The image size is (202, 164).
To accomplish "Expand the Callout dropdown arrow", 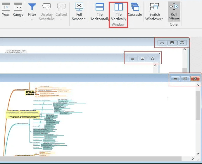I will click(x=61, y=20).
